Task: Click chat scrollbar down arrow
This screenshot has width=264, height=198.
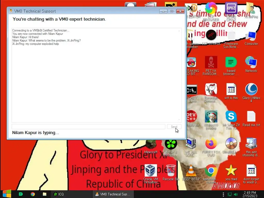Action: coord(179,120)
